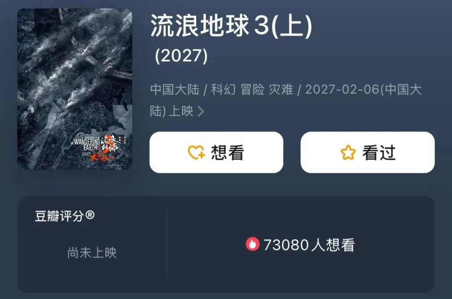Select the 冒险 genre tag
The height and width of the screenshot is (299, 452).
click(252, 89)
